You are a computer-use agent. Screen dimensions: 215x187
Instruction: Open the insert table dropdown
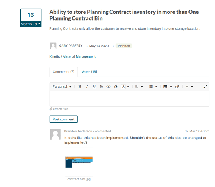pos(168,86)
